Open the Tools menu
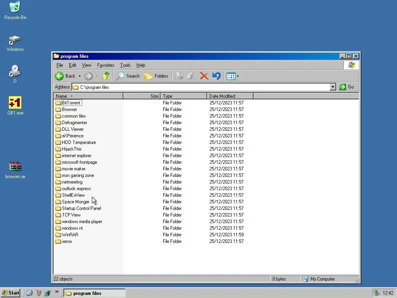Viewport: 397px width, 298px height. [x=125, y=65]
